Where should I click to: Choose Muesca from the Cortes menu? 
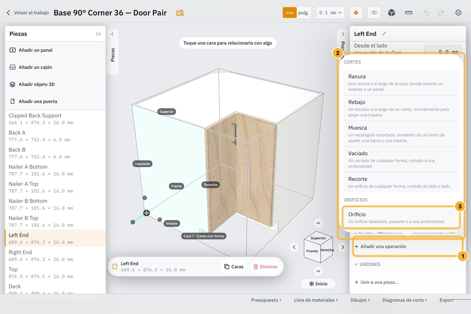tap(401, 134)
